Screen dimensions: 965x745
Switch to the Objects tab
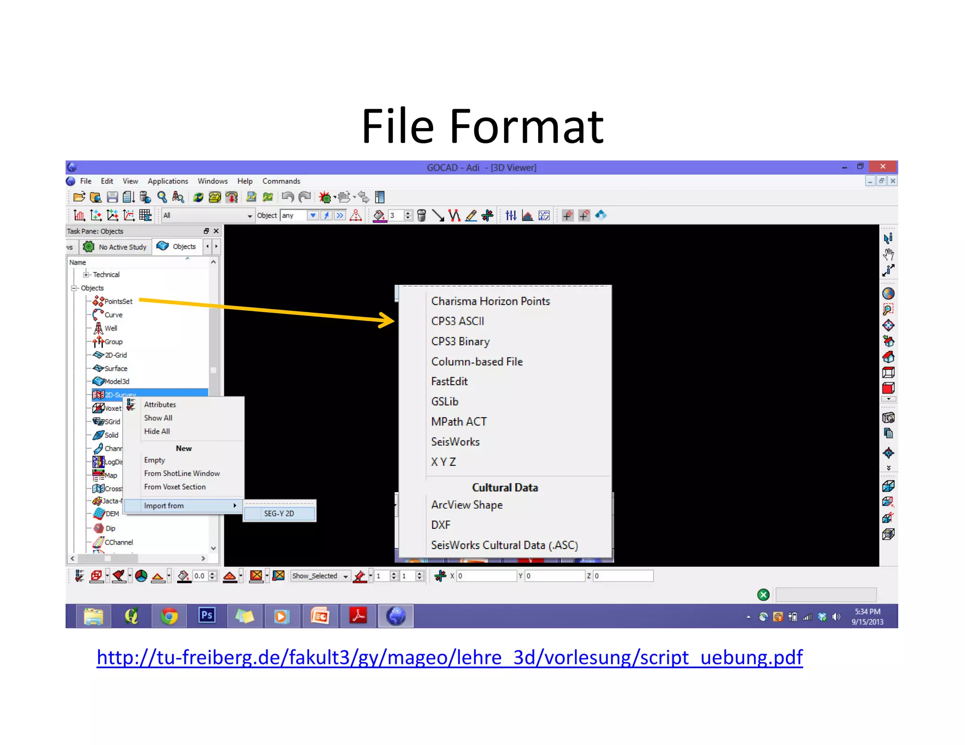point(178,247)
